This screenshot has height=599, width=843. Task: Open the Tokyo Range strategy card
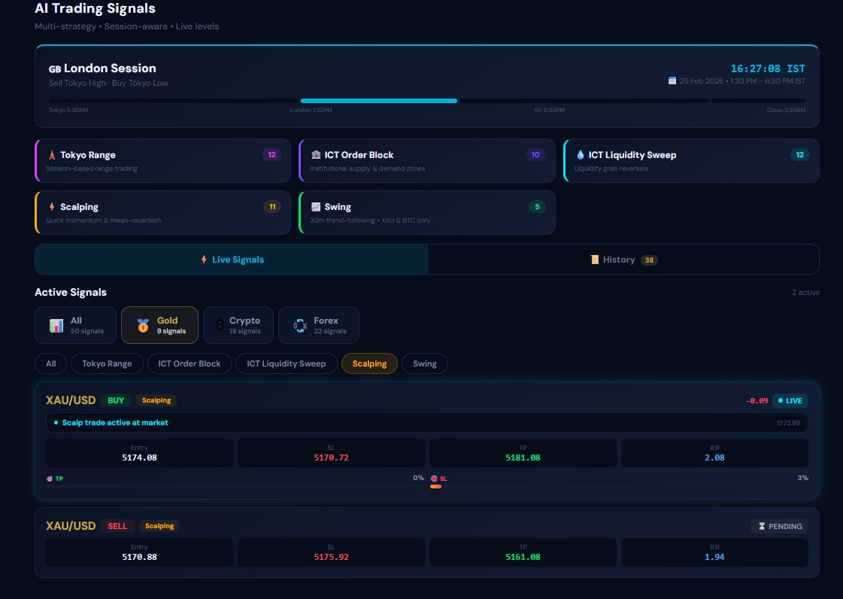pyautogui.click(x=163, y=160)
